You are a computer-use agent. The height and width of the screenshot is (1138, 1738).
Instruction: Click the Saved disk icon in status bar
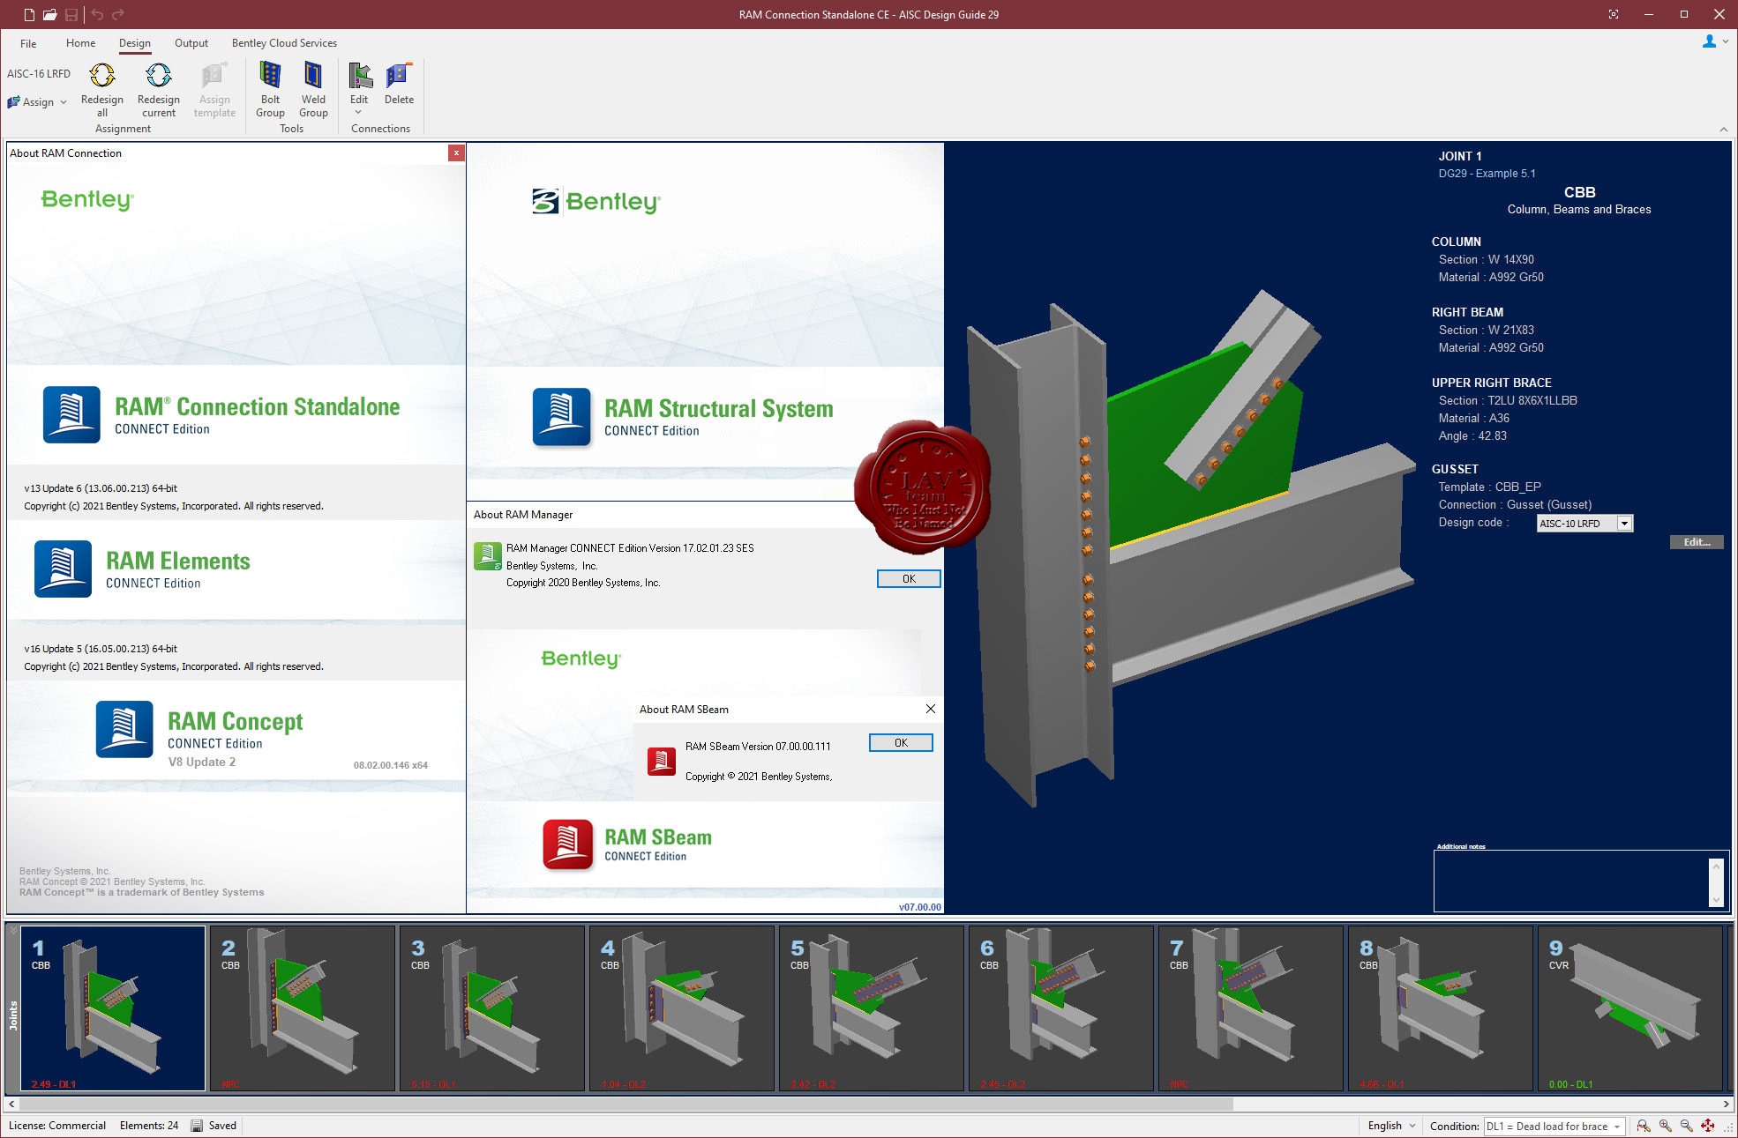tap(197, 1126)
